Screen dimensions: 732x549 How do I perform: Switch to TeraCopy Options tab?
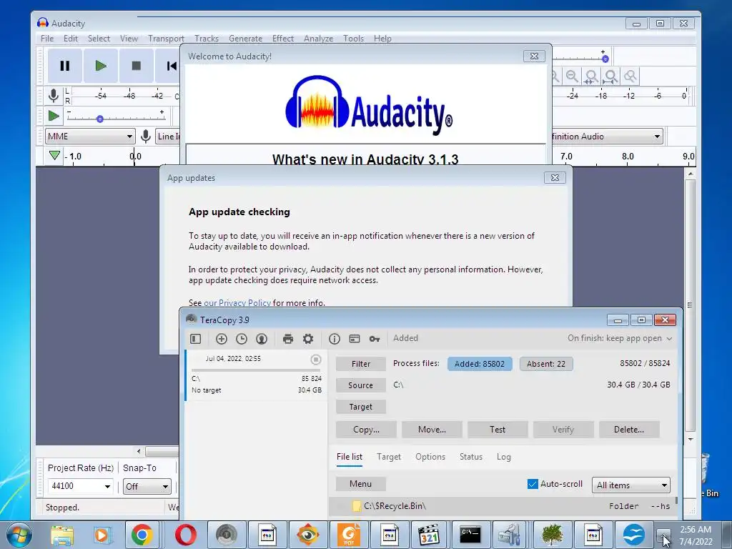tap(430, 457)
